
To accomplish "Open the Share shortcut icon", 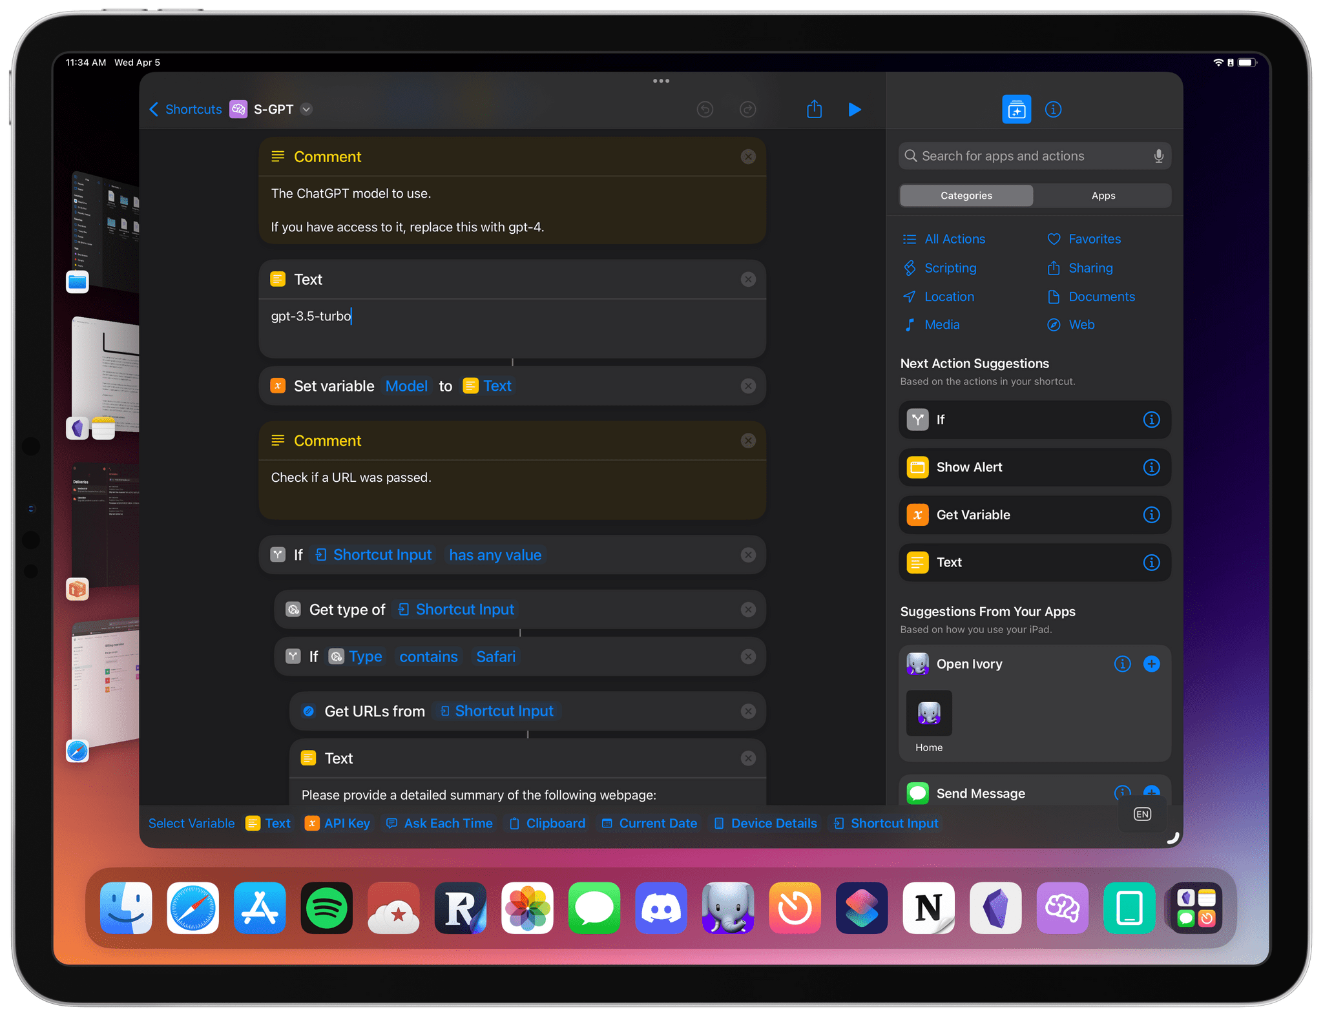I will click(x=814, y=109).
